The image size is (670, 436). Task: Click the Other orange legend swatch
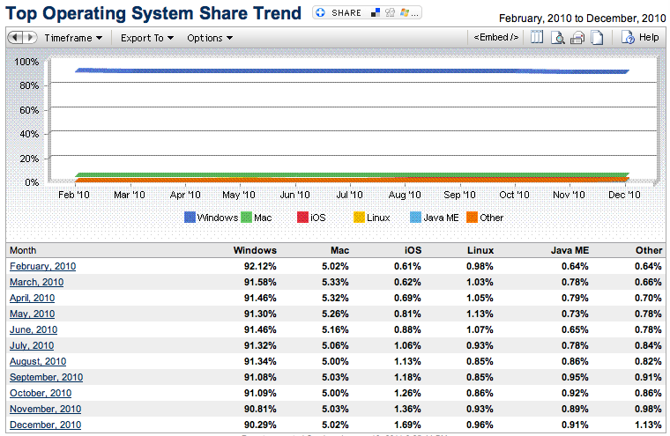(x=472, y=218)
